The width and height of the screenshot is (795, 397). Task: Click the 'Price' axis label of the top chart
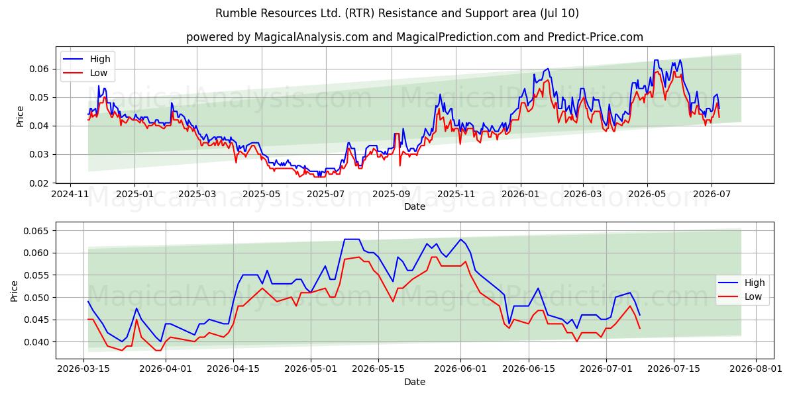tap(20, 116)
